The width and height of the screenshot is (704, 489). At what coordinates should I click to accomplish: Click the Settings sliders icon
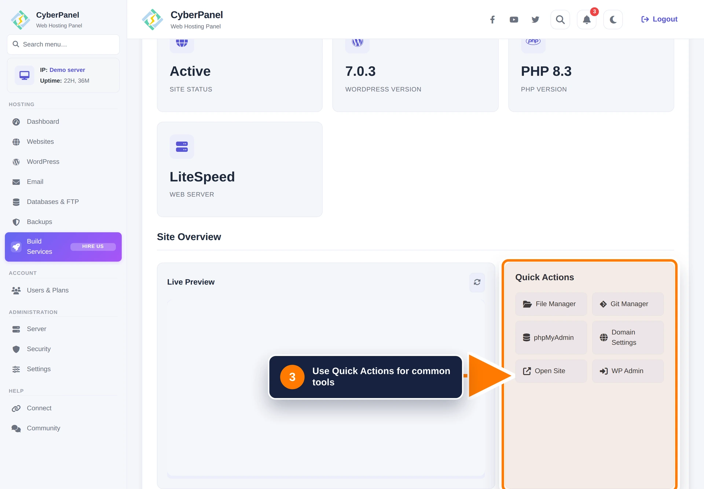[16, 369]
